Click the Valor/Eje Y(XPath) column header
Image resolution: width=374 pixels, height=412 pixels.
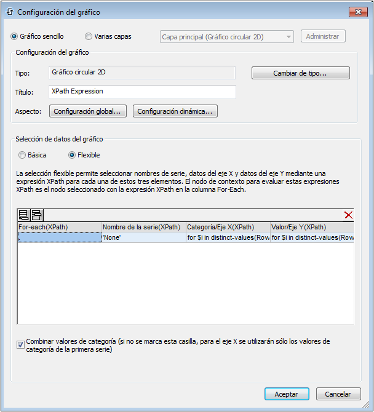pos(312,227)
